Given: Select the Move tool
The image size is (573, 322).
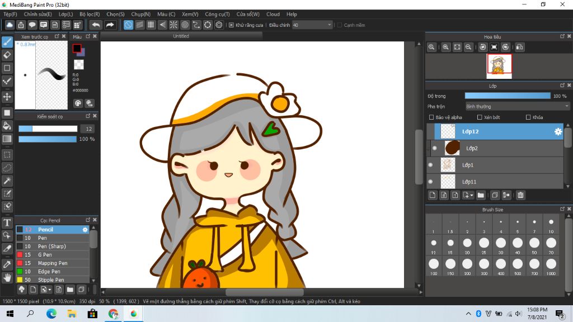Looking at the screenshot, I should 7,97.
